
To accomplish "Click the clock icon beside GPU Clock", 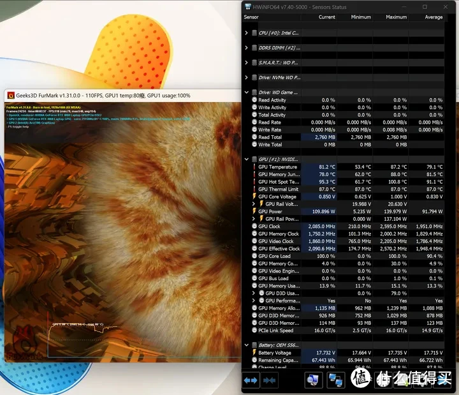I will [254, 227].
